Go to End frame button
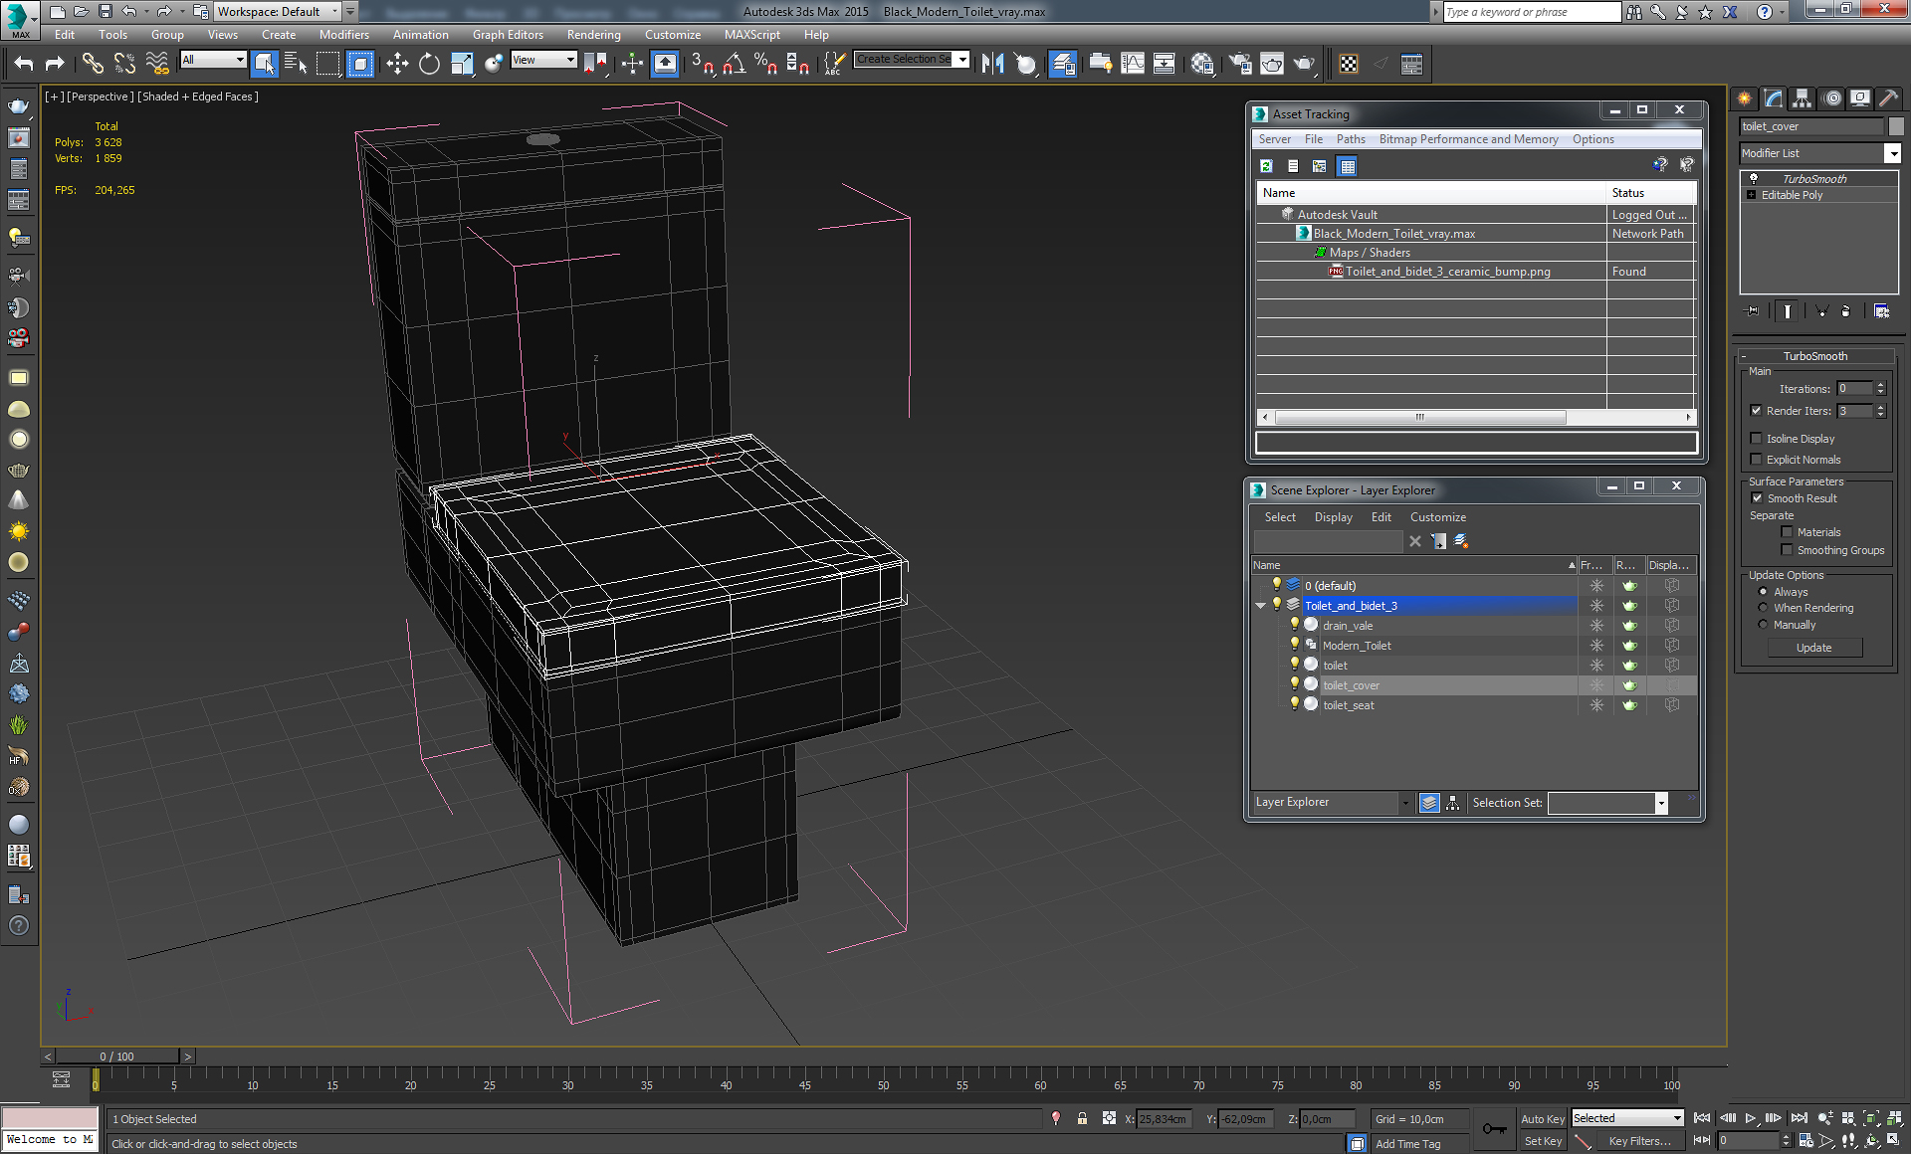The width and height of the screenshot is (1911, 1154). (1799, 1118)
